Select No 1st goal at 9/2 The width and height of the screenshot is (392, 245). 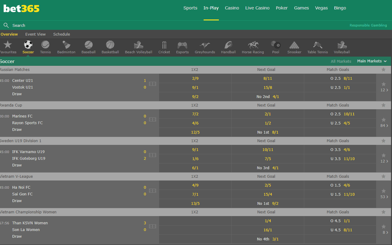coord(268,203)
